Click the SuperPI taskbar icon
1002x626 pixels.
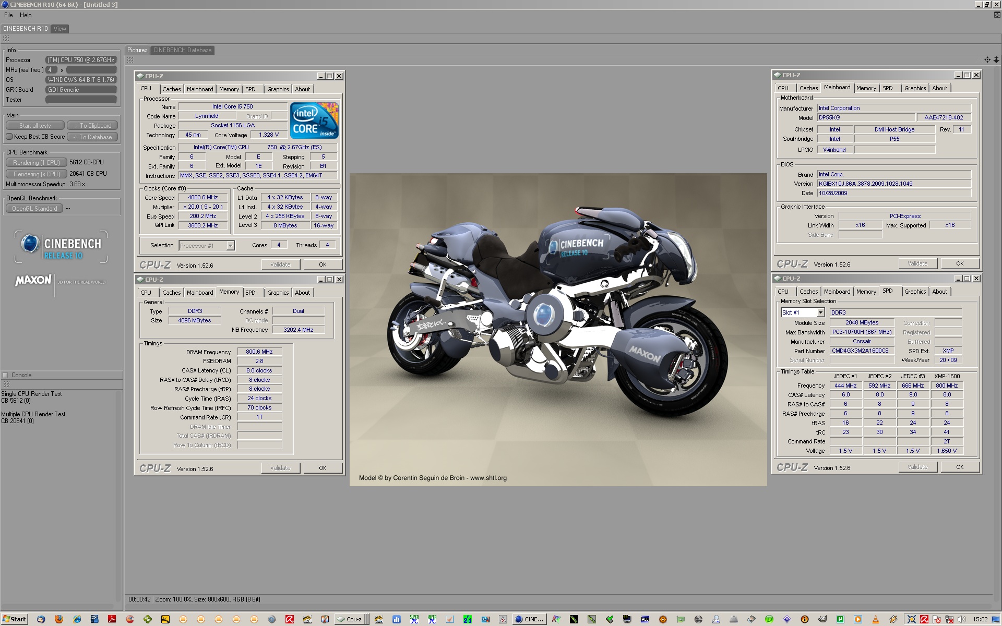coord(414,619)
